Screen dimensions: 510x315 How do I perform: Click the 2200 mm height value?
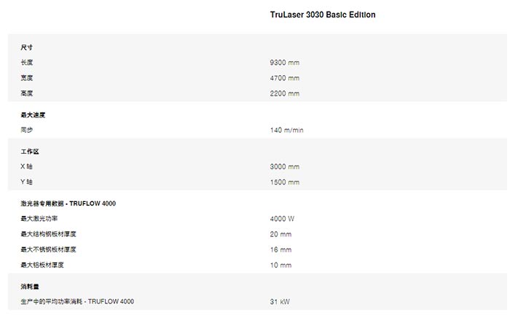pos(285,93)
